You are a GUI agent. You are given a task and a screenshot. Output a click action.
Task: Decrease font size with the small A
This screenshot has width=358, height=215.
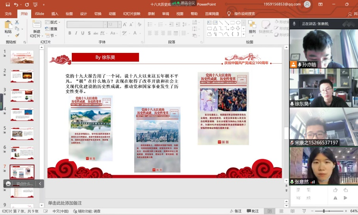coord(131,24)
